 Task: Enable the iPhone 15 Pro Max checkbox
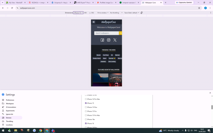86,115
